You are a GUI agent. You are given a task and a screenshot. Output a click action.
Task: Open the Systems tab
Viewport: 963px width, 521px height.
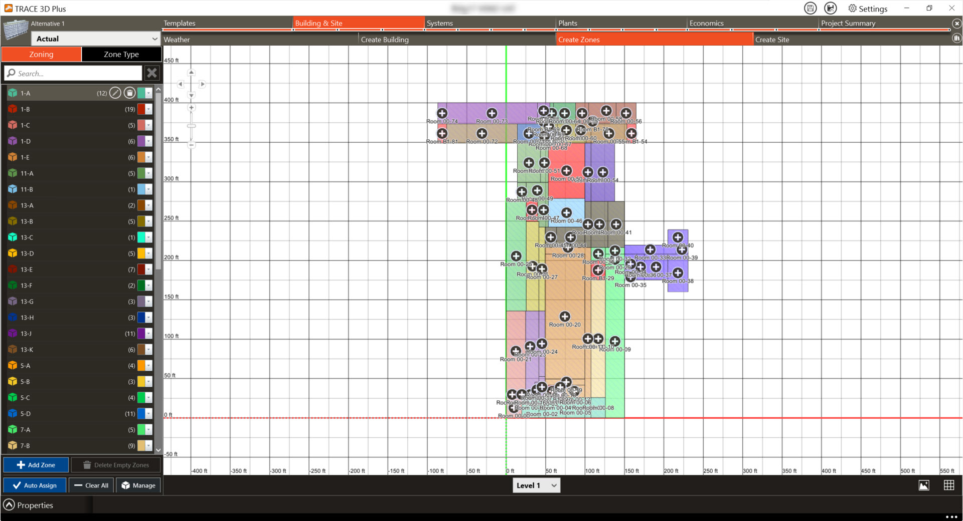point(440,23)
